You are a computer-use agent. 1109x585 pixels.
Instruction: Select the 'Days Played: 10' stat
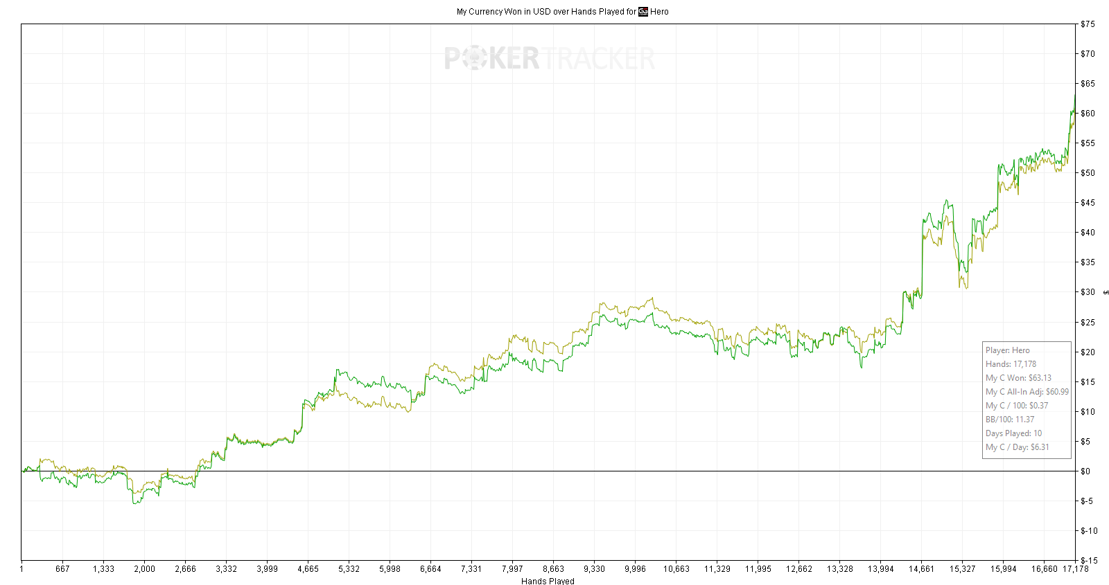click(x=1013, y=433)
